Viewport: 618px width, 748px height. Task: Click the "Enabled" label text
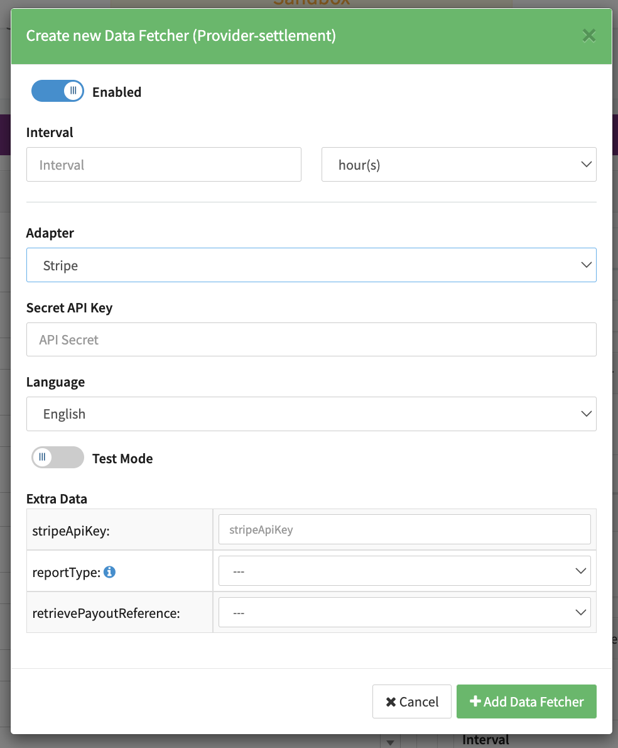(x=117, y=92)
